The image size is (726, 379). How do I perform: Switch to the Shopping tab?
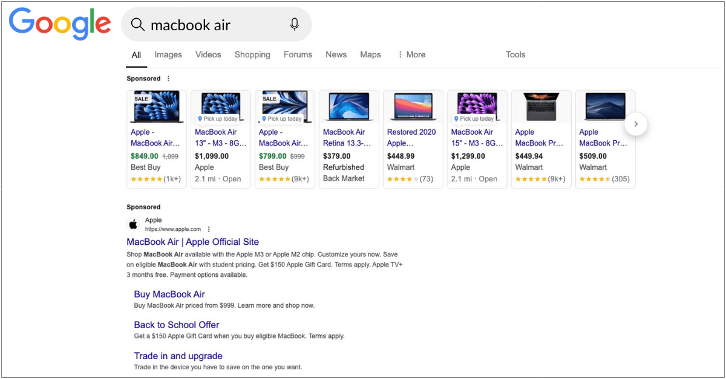pyautogui.click(x=252, y=54)
